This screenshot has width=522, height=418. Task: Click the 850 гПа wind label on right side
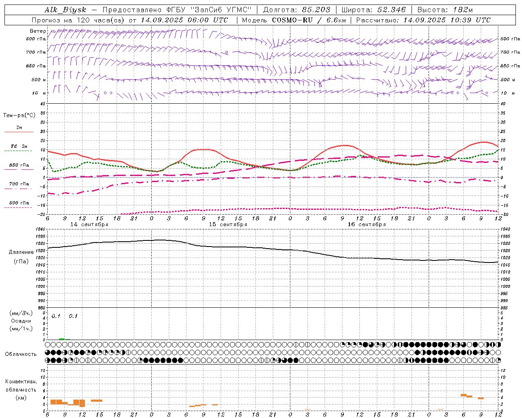coord(510,66)
